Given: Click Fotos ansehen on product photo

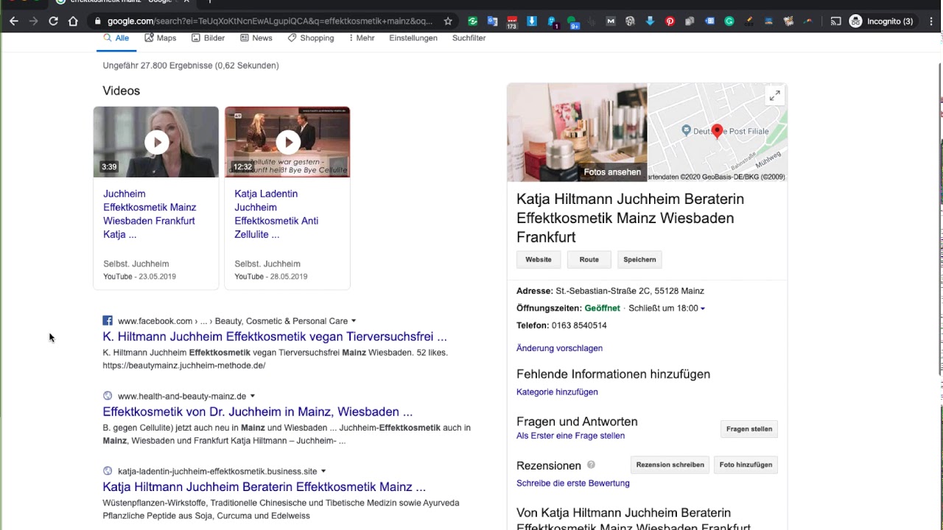Looking at the screenshot, I should click(x=612, y=172).
